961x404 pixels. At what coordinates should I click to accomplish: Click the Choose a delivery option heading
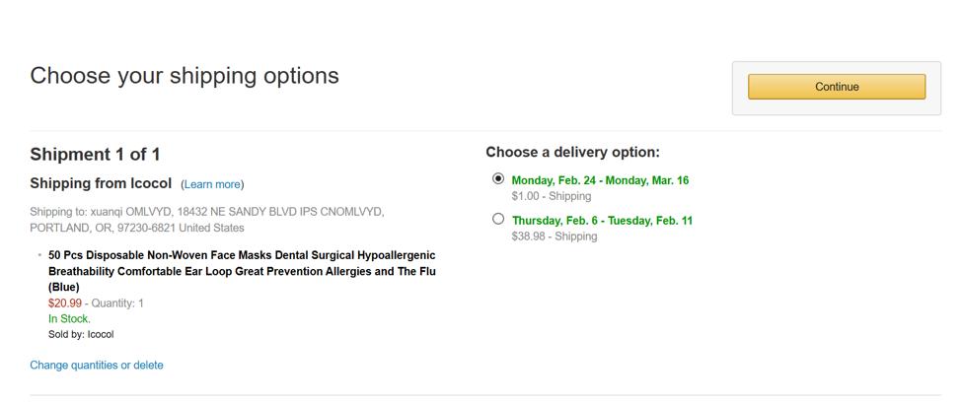coord(572,152)
